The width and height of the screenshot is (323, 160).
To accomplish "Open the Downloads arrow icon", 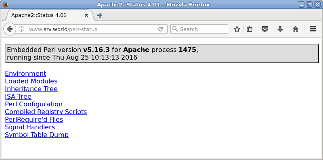I will coord(280,29).
